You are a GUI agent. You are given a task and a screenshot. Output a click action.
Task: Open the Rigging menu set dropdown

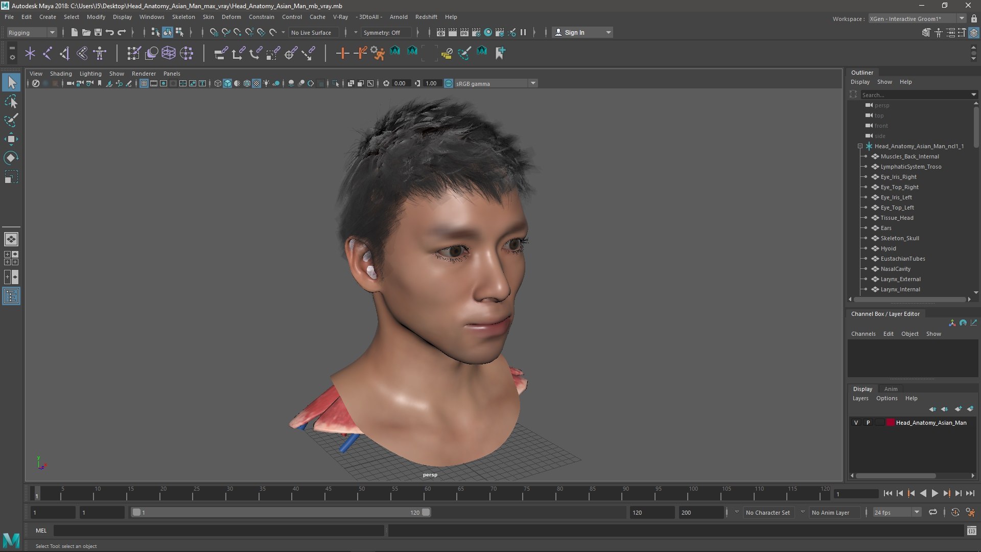click(32, 32)
